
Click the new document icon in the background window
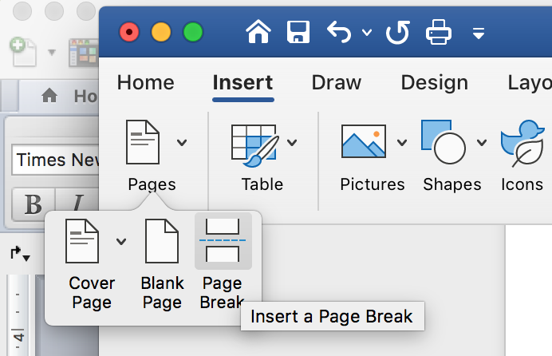23,52
